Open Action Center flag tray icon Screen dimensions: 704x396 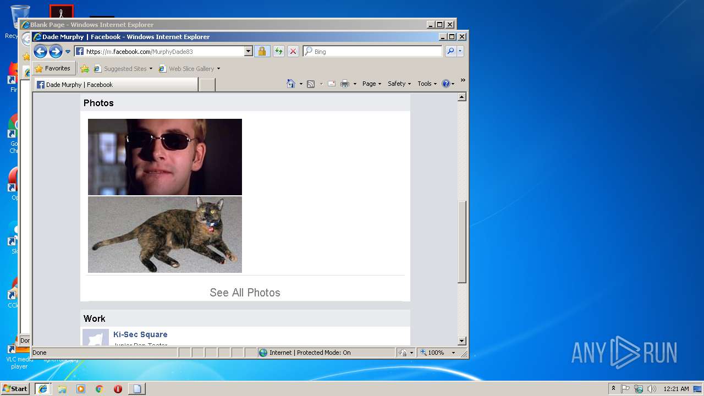(x=625, y=389)
